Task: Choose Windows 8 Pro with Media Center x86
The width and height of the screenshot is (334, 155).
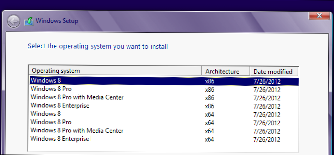Action: pyautogui.click(x=77, y=97)
